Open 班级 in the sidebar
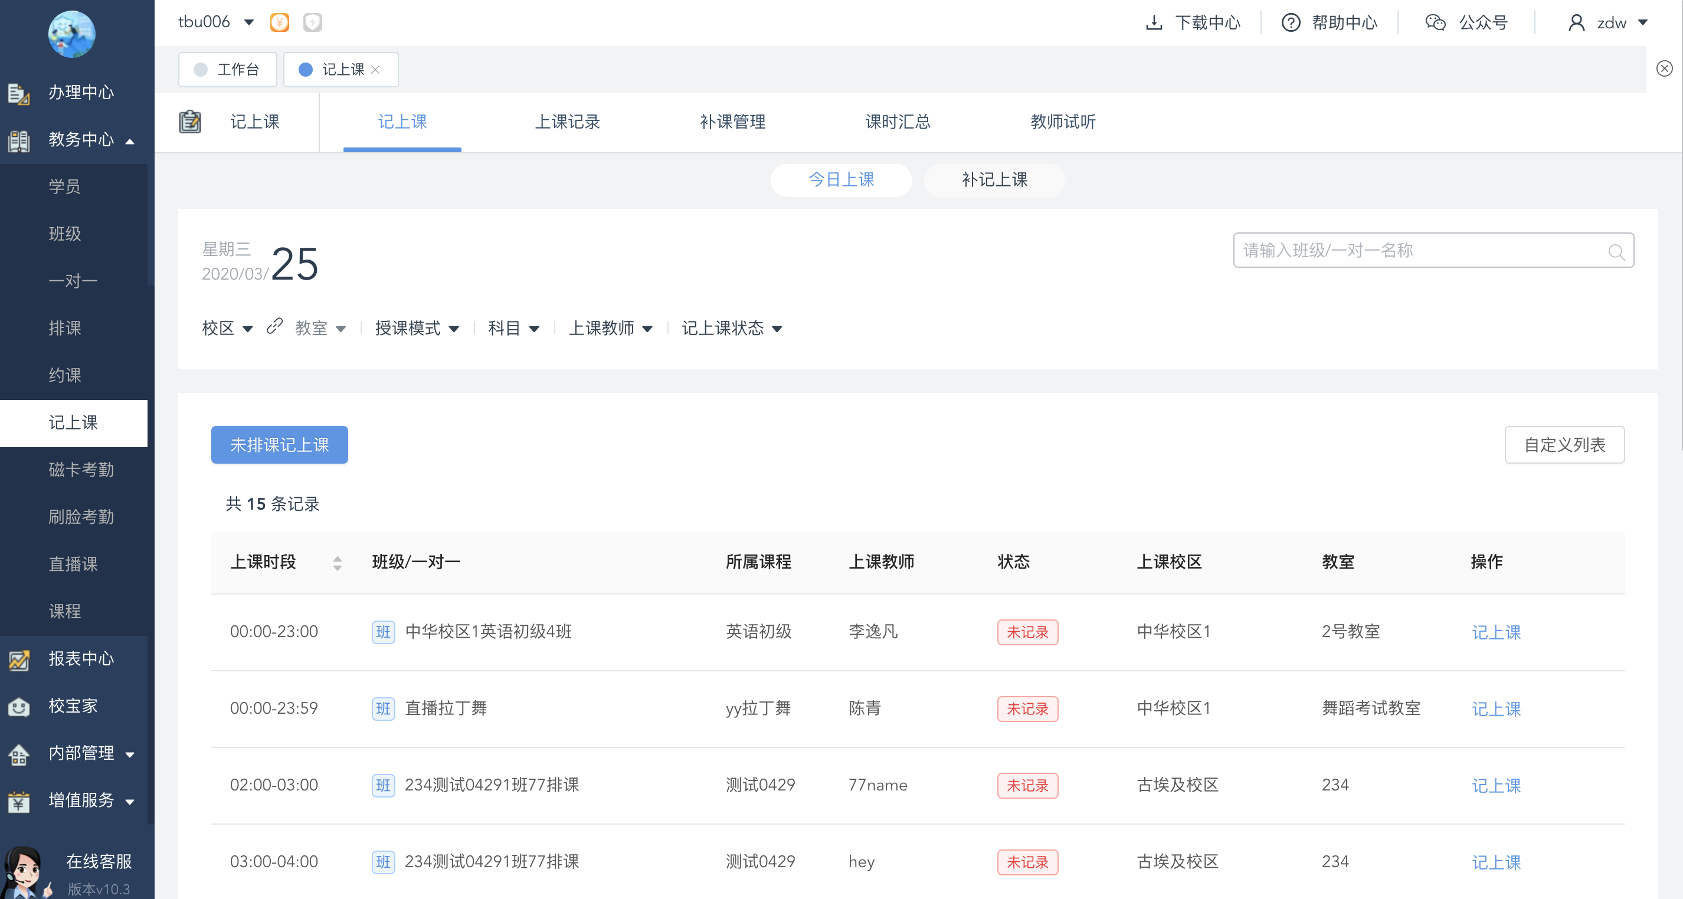The height and width of the screenshot is (899, 1683). pyautogui.click(x=65, y=234)
